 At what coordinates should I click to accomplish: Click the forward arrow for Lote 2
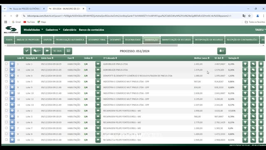(98, 110)
